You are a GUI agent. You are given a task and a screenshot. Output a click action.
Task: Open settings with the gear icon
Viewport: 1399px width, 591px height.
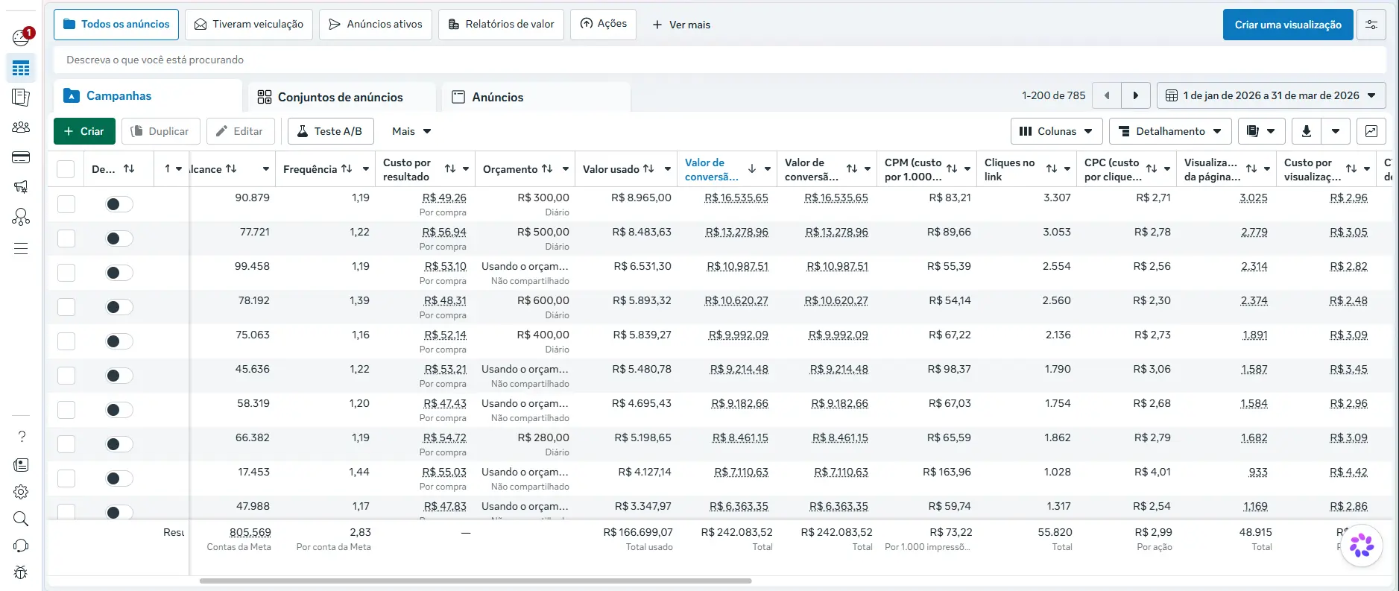(21, 492)
